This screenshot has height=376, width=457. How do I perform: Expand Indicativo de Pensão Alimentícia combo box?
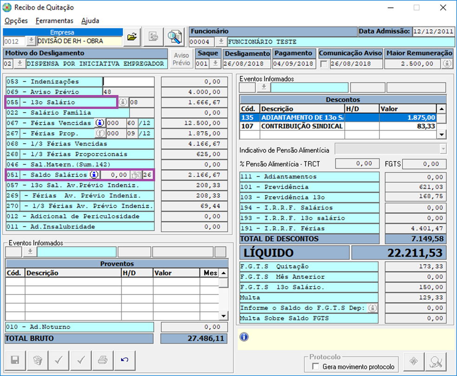(x=443, y=149)
